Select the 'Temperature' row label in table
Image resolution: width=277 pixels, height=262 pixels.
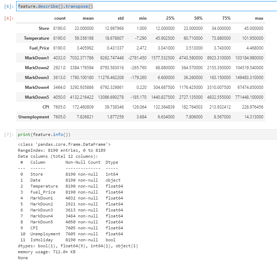tap(36, 38)
